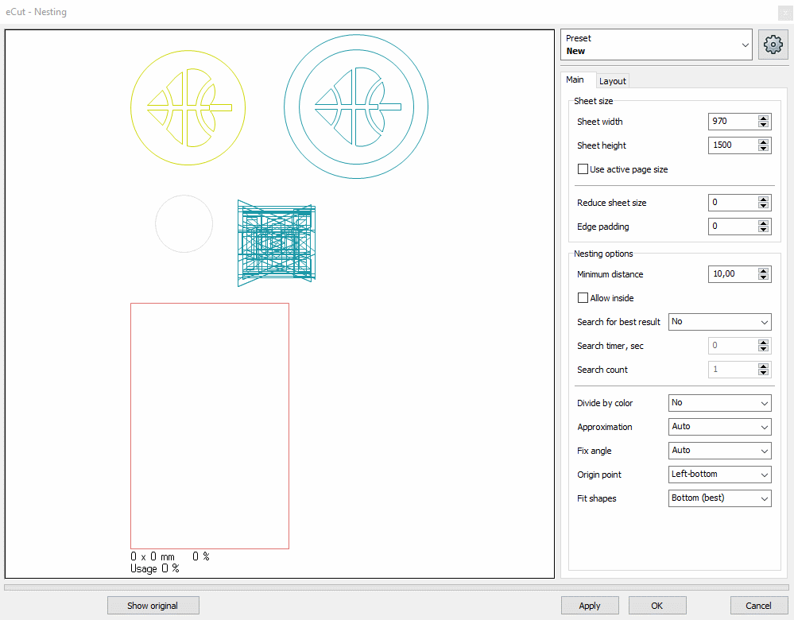Screen dimensions: 794x620
Task: Decrease Minimum distance value
Action: pyautogui.click(x=763, y=277)
